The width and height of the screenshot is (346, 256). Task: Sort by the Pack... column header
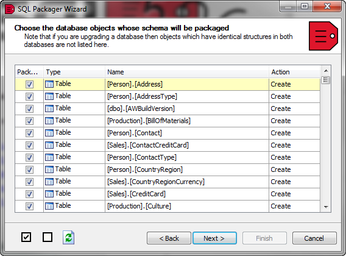click(x=29, y=72)
